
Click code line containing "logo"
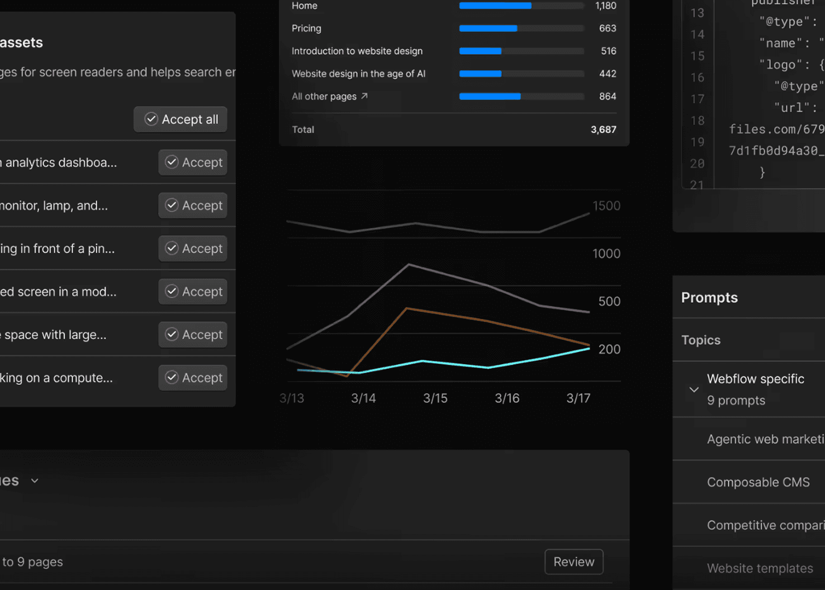pyautogui.click(x=791, y=65)
